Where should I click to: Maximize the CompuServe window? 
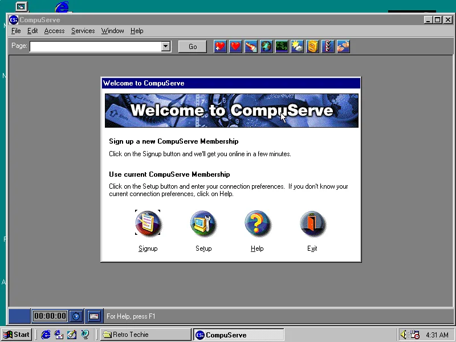(437, 20)
